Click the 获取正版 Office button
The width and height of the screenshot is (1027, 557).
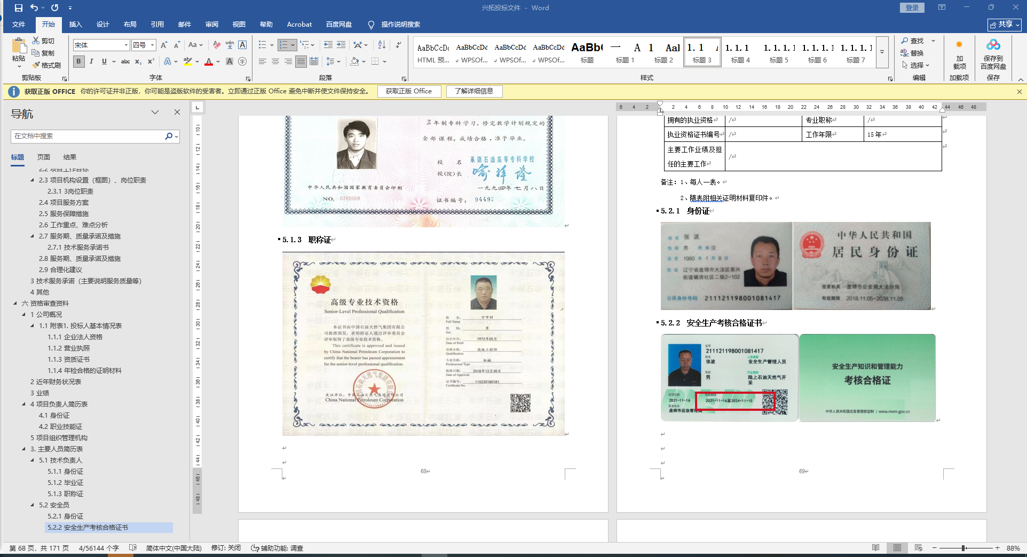[x=409, y=91]
